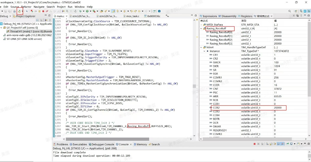Screen dimensions: 311x162
Task: Click the information icon in the toolbar
Action: click(x=159, y=11)
